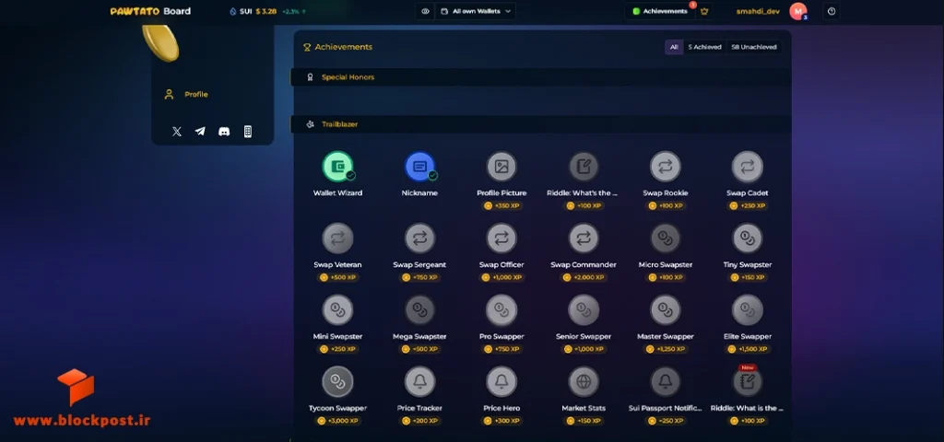Select the Swap Rookie badge icon
The height and width of the screenshot is (442, 944).
coord(666,167)
